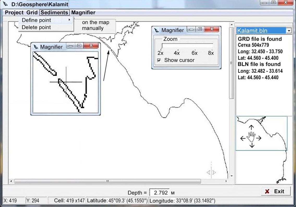Image resolution: width=296 pixels, height=207 pixels.
Task: Open the Project menu
Action: coord(14,12)
